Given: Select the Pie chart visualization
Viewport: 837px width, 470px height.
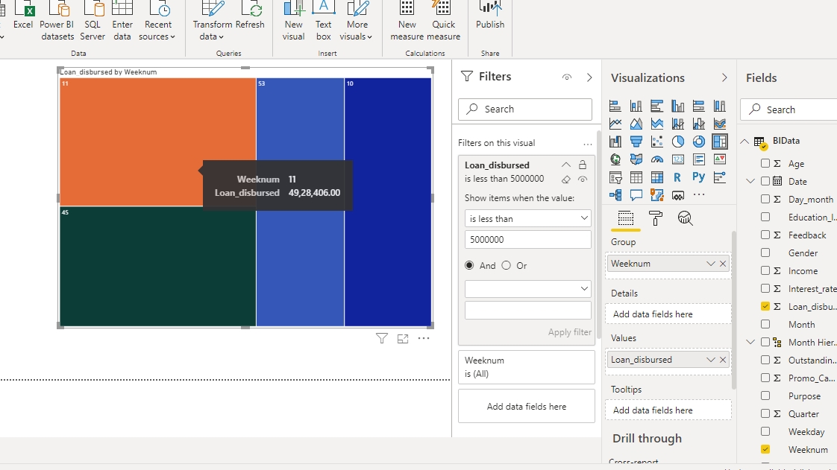Looking at the screenshot, I should [x=677, y=142].
